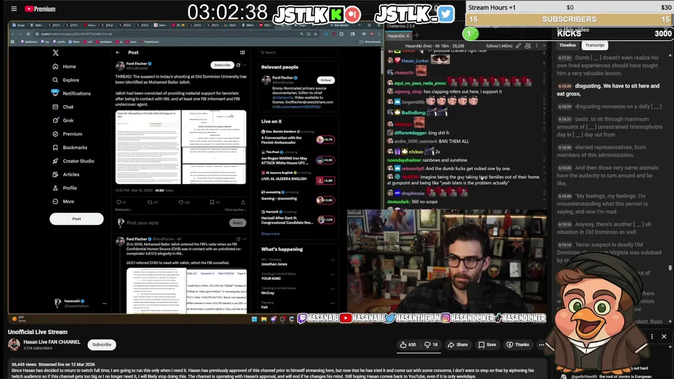Viewport: 674px width, 379px height.
Task: Select transcript line 'My feelings, my feelings'
Action: coord(608,204)
